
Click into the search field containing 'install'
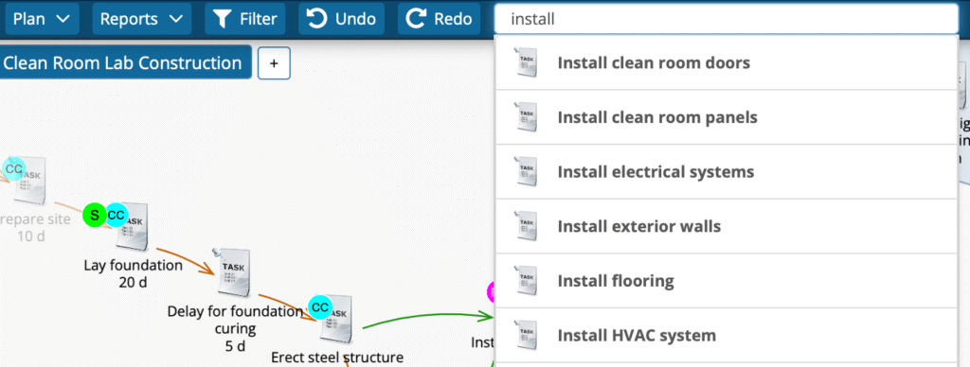coord(727,19)
